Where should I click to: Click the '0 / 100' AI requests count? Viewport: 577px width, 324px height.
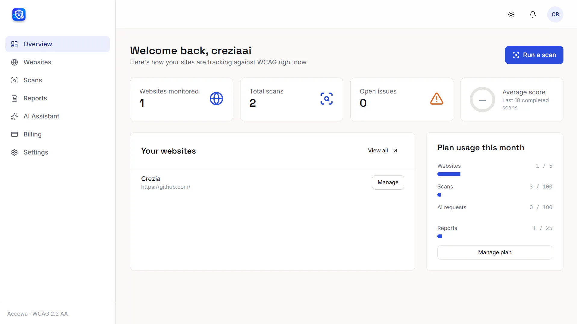pos(541,207)
